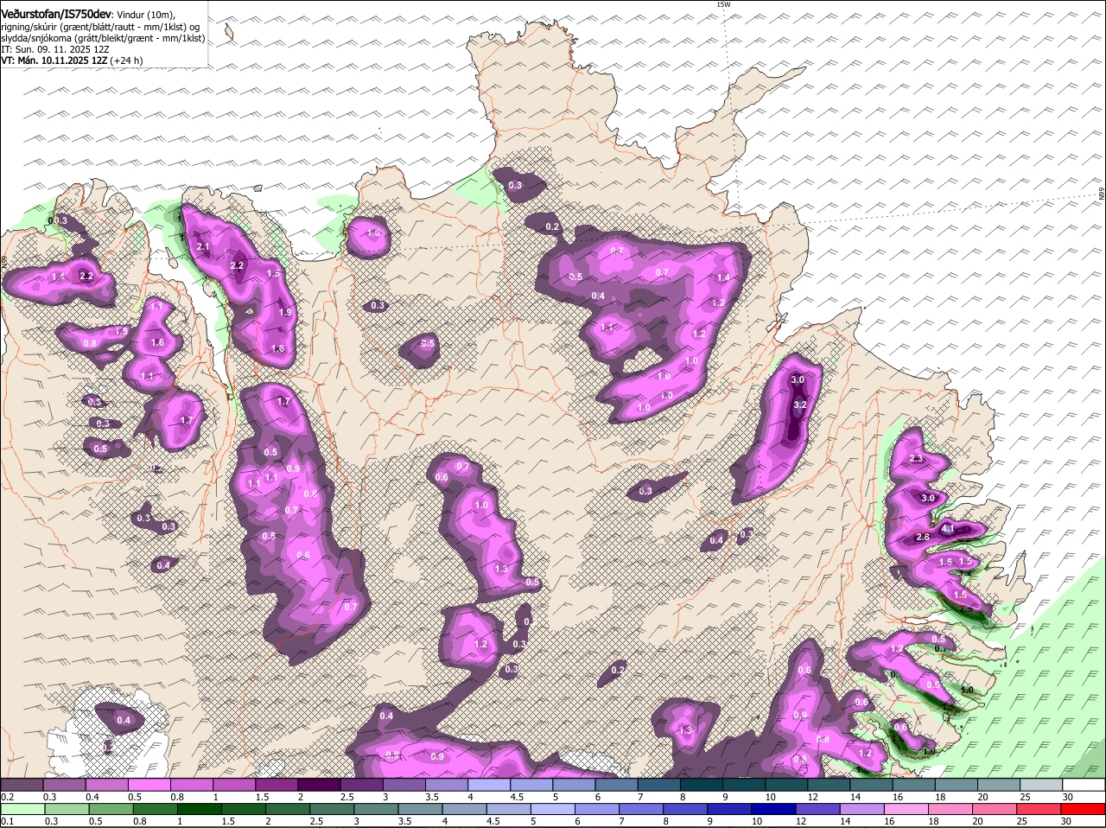Click navy blue rain swatch labelled 10
1106x828 pixels.
click(775, 809)
